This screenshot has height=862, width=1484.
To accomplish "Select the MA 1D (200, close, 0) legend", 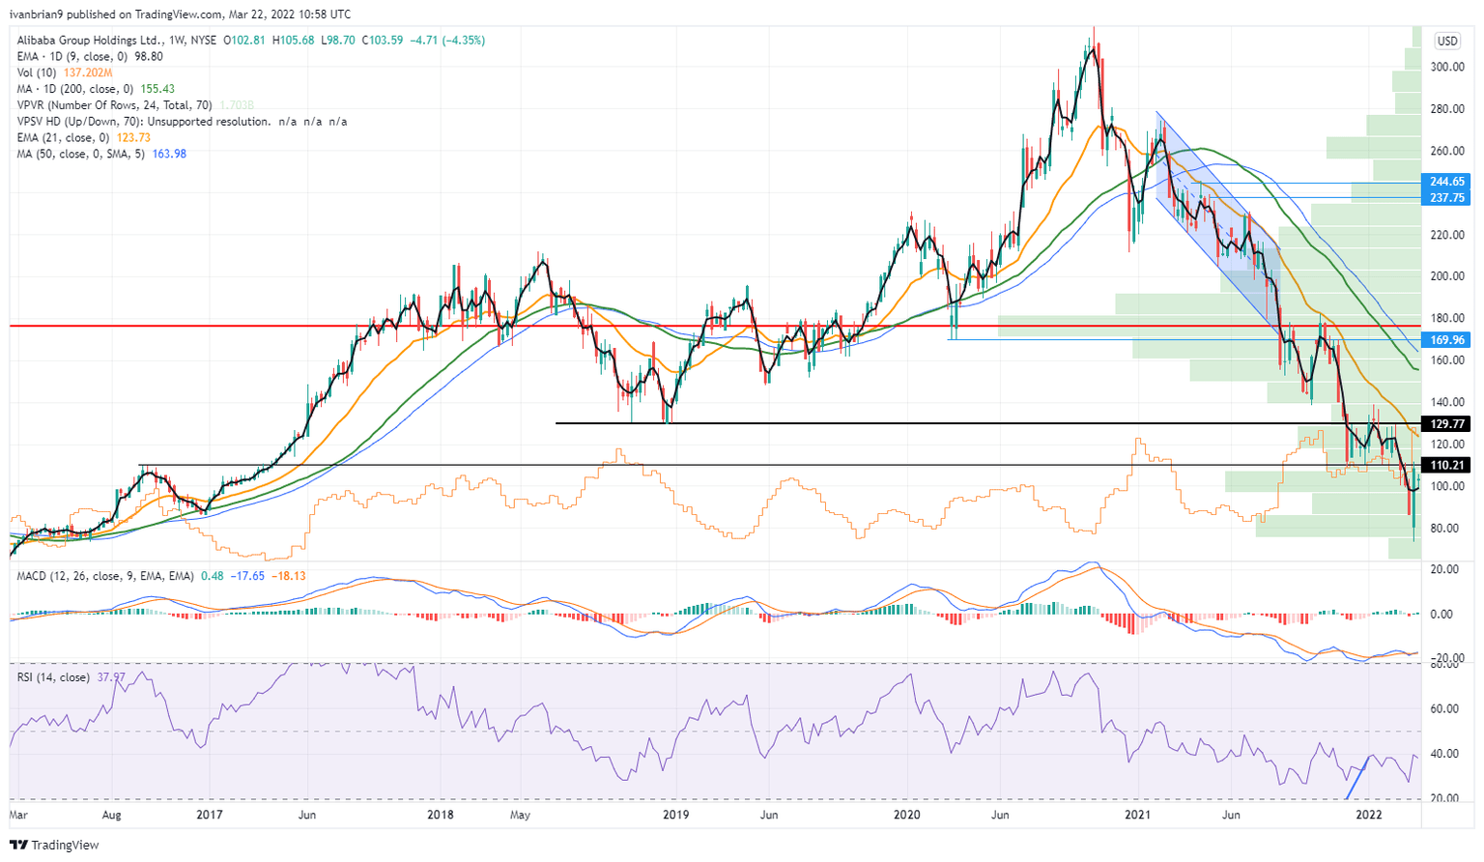I will pos(75,89).
